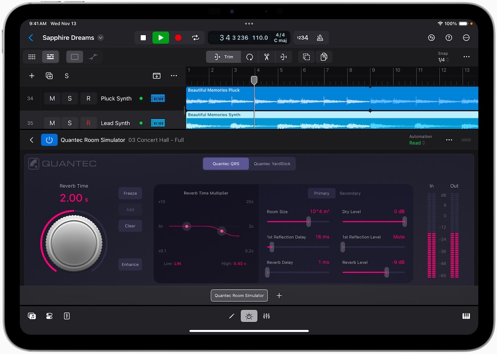497x354 pixels.
Task: Toggle the 1234 count-in button
Action: 303,37
